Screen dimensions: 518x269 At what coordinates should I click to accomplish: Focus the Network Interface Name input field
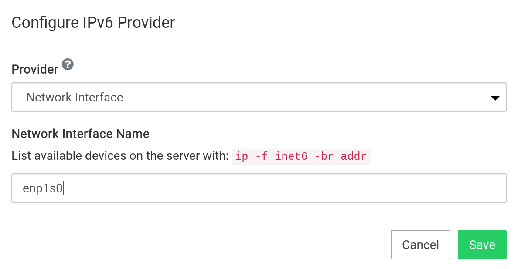(259, 188)
